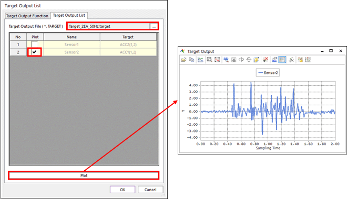Switch to the Target Output Function tab
The height and width of the screenshot is (199, 347).
[27, 16]
